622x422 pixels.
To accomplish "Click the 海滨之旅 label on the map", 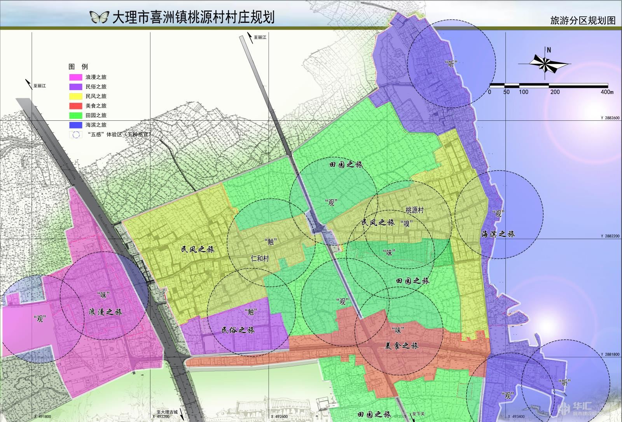I will click(498, 234).
